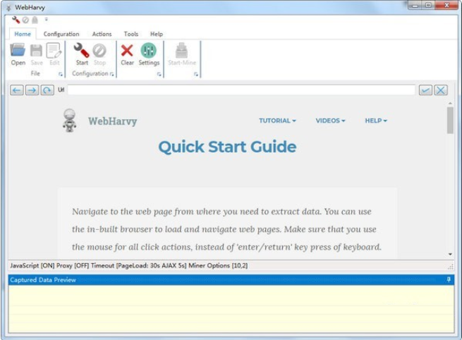Click the Start configuration wrench icon

click(82, 51)
